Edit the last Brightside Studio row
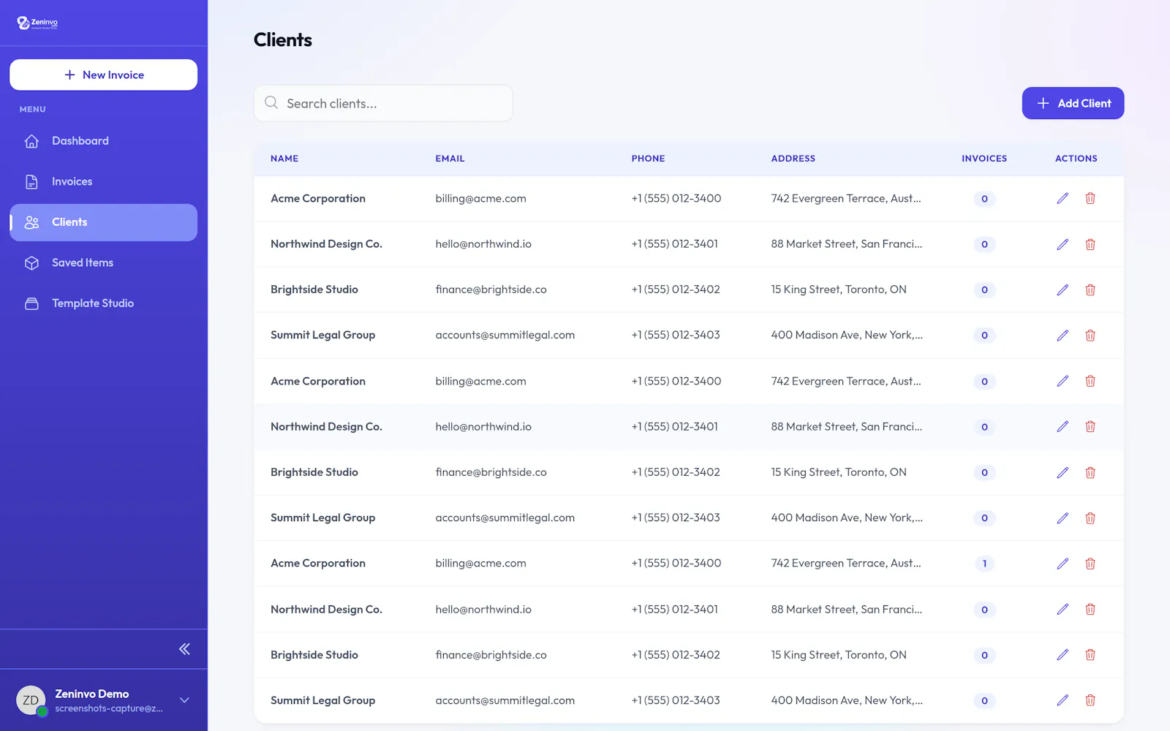This screenshot has width=1170, height=731. [x=1063, y=655]
